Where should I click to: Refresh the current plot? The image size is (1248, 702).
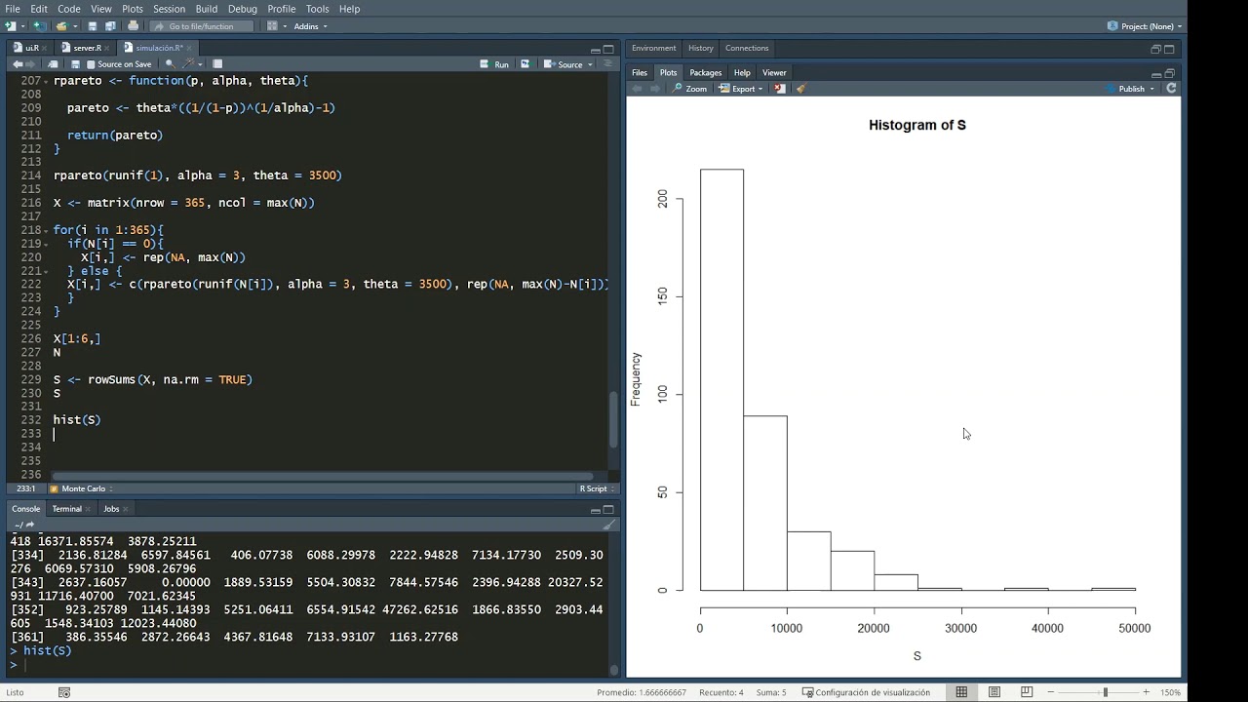point(1171,89)
